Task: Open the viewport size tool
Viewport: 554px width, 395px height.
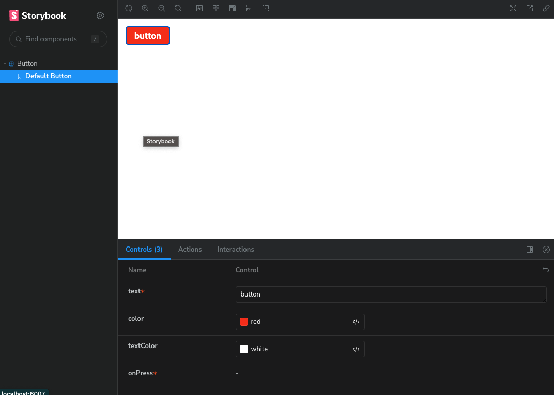Action: click(233, 8)
